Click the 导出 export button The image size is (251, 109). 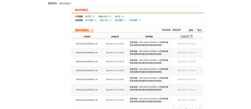[199, 30]
